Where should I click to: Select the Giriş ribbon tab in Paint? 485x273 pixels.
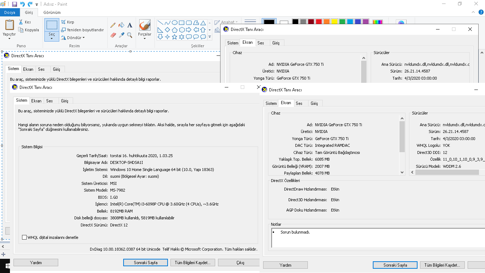(29, 12)
